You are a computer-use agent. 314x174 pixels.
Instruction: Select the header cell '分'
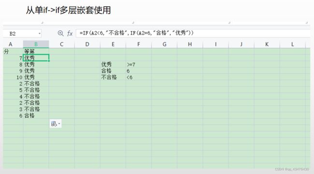point(13,51)
